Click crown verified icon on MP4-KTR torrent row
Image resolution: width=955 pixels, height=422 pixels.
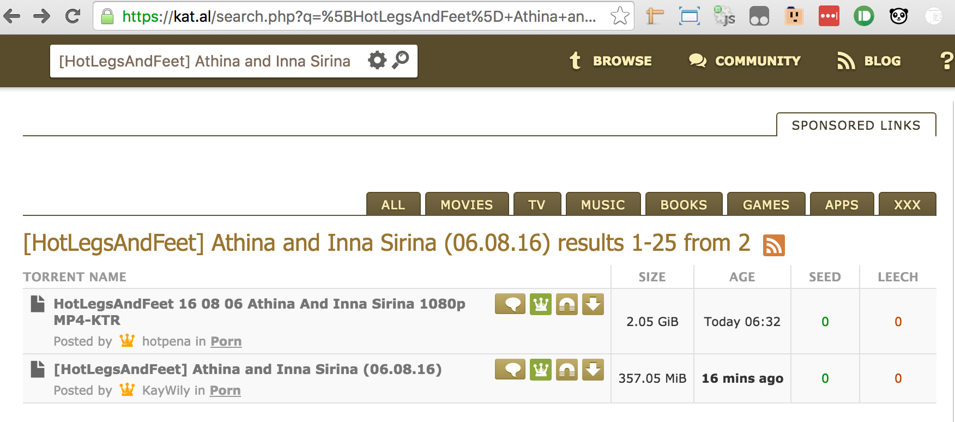tap(541, 304)
